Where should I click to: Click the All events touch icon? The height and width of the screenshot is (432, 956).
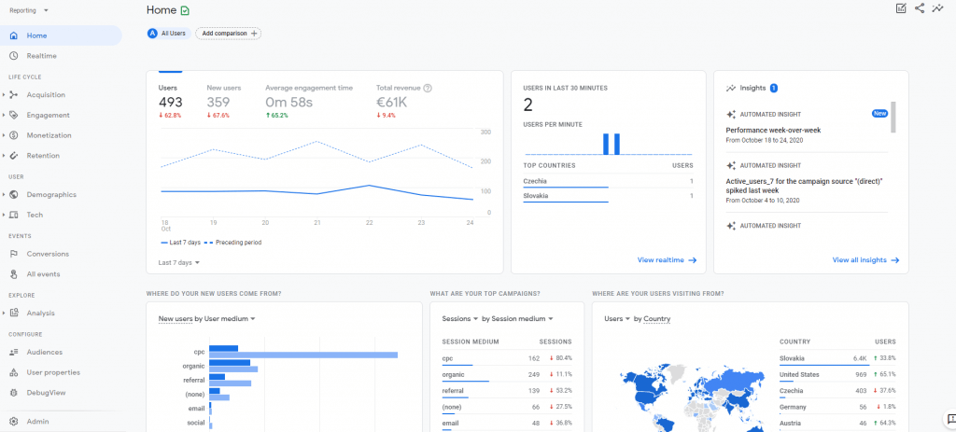(13, 274)
